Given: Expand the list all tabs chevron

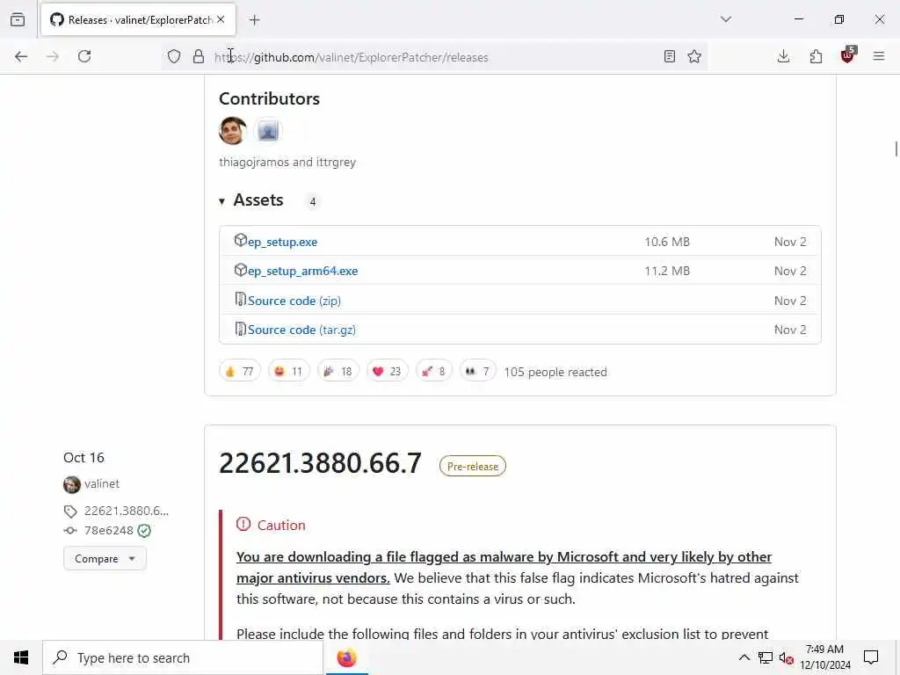Looking at the screenshot, I should 726,19.
